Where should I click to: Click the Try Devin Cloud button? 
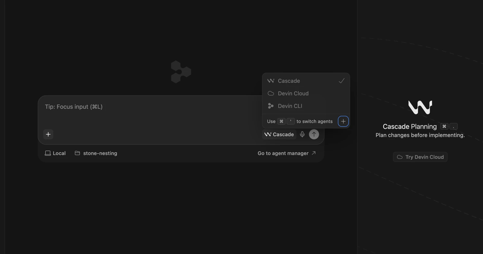pyautogui.click(x=420, y=157)
